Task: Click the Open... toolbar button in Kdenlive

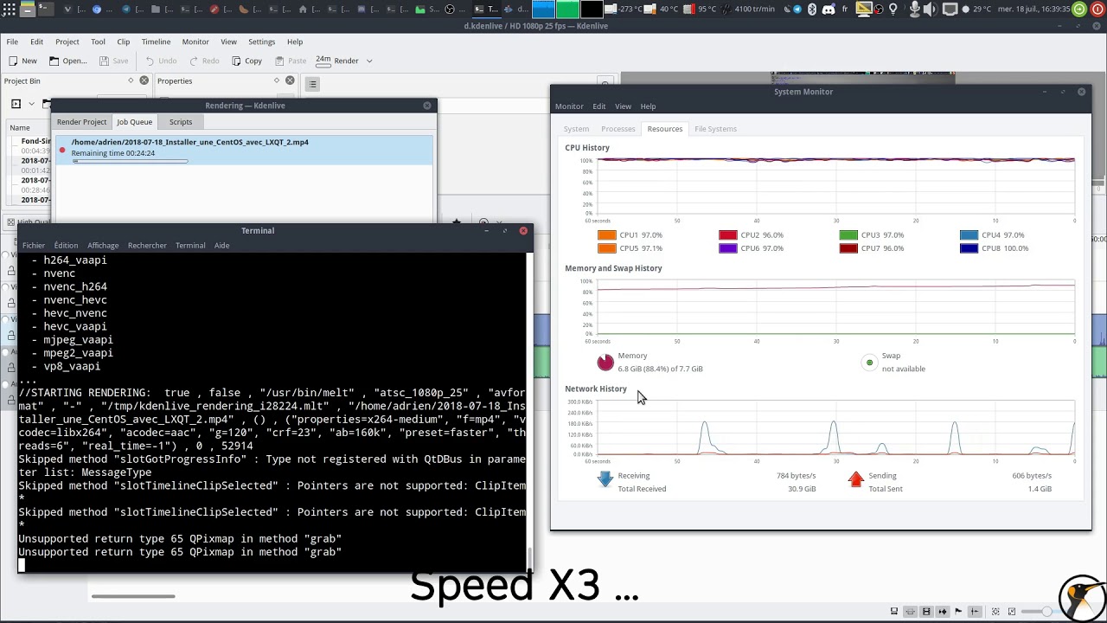Action: tap(67, 61)
